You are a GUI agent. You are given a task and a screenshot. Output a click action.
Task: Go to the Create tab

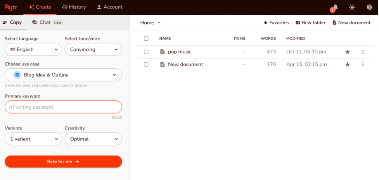point(40,7)
